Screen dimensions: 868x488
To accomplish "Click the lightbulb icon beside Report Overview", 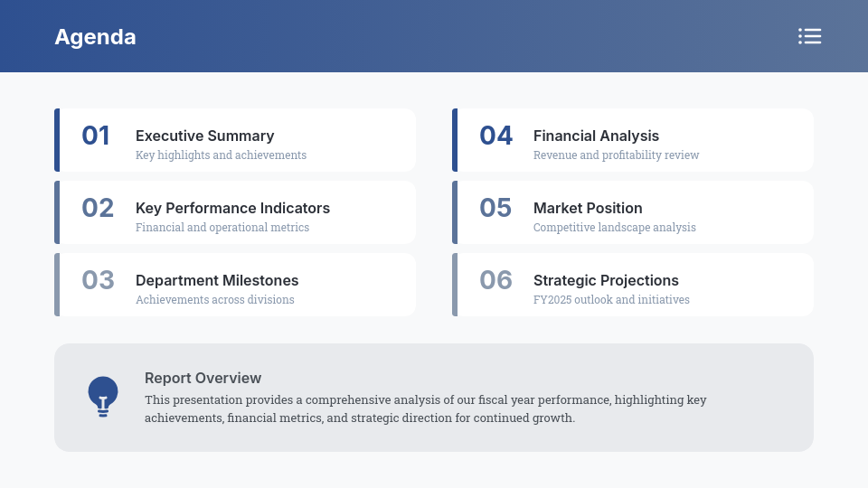I will (x=103, y=397).
